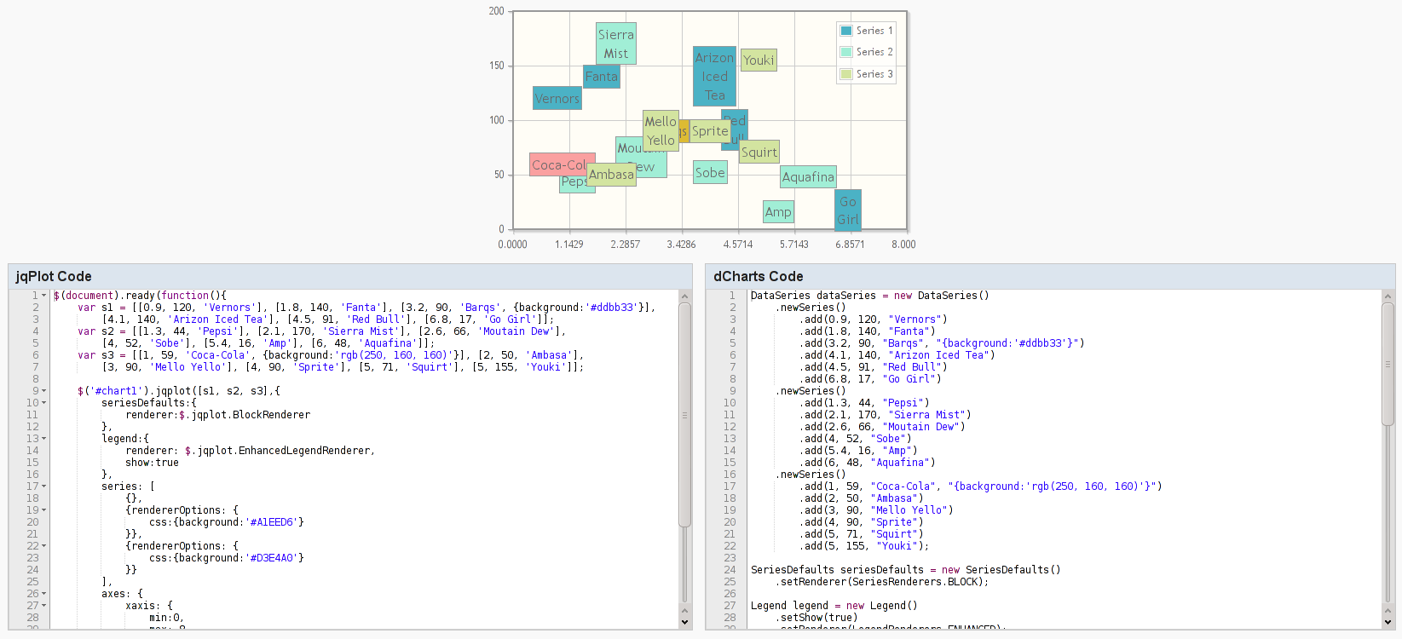Collapse code fold at line 26
This screenshot has width=1402, height=639.
click(43, 594)
